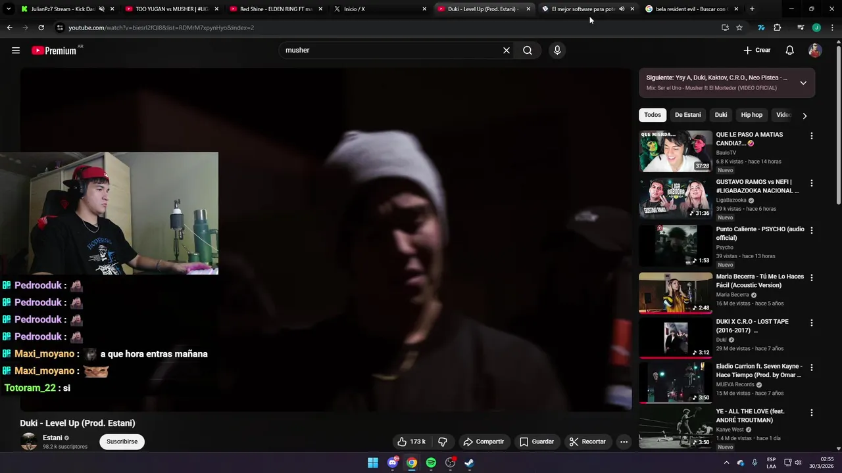842x473 pixels.
Task: Open the Estani channel name link
Action: pos(53,438)
